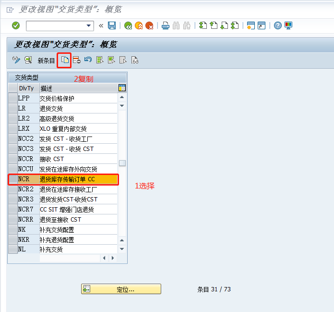Click the green Enter checkmark icon
This screenshot has height=312, width=334.
(x=16, y=25)
